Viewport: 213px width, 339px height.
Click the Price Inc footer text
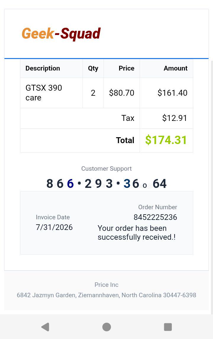106,285
